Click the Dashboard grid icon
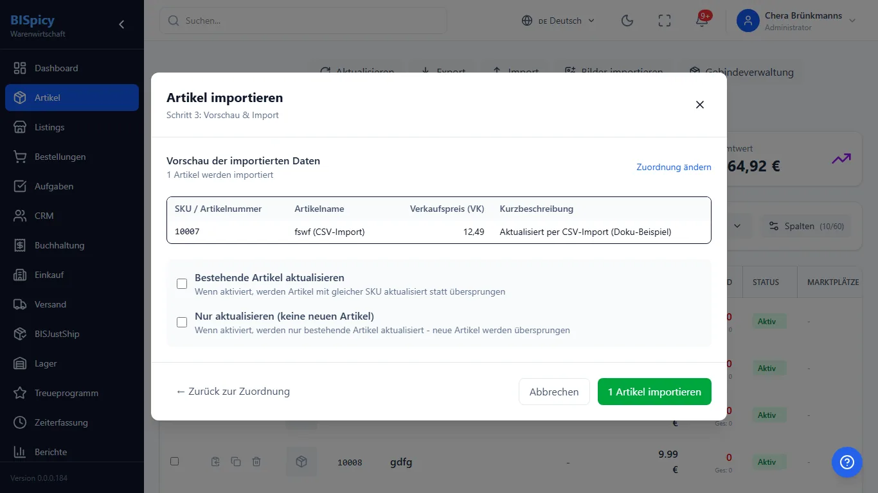 click(x=20, y=68)
